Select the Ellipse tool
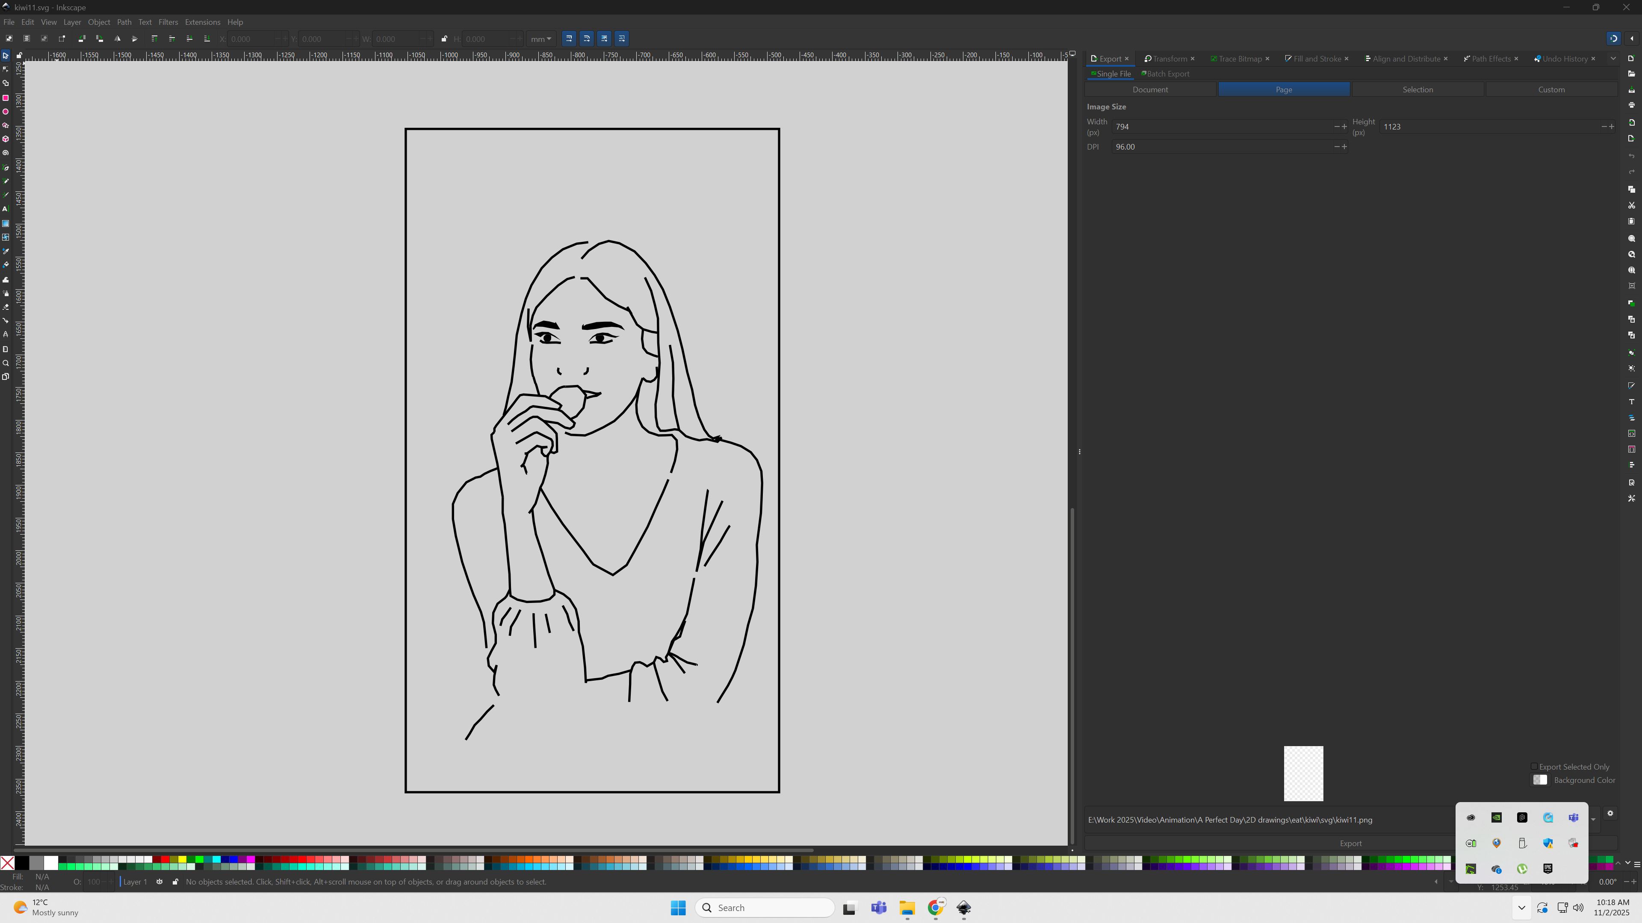The width and height of the screenshot is (1642, 923). click(6, 112)
